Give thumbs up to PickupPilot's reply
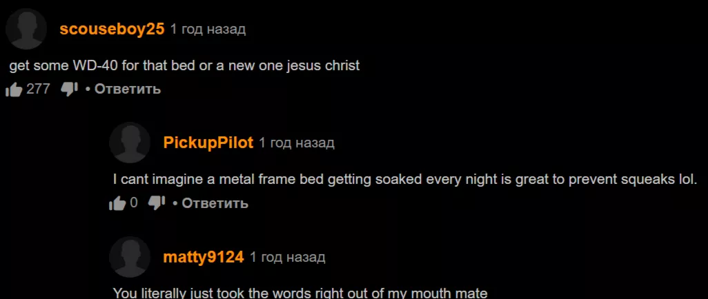The width and height of the screenshot is (708, 299). 117,204
